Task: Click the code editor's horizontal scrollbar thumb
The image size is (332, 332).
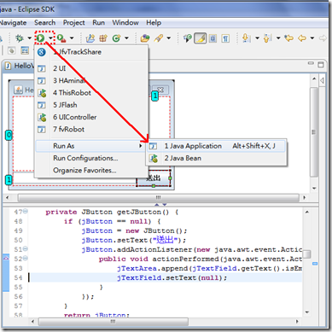Action: click(114, 322)
